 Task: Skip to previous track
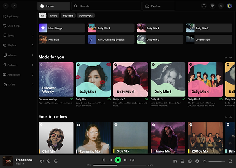[111, 160]
